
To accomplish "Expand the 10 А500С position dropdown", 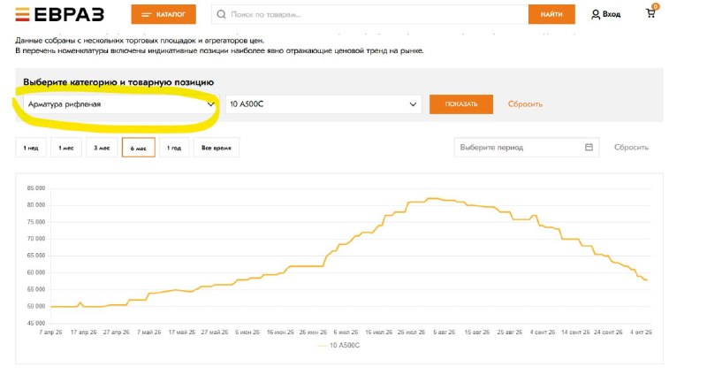I will click(323, 104).
